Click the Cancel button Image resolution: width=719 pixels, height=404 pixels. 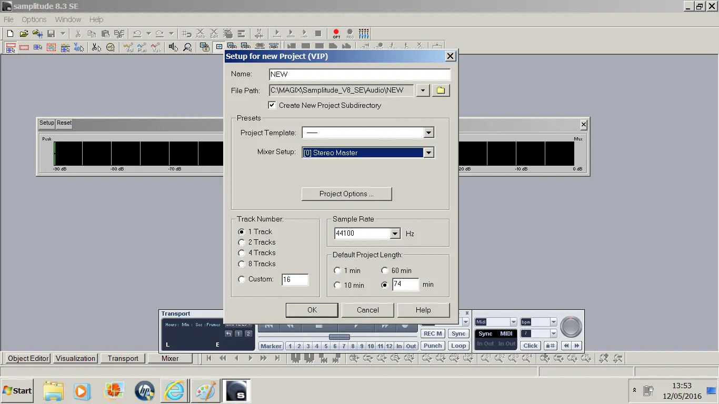tap(368, 310)
